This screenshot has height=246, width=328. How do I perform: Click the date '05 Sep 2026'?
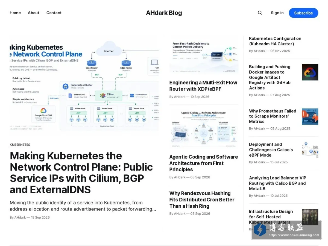(x=200, y=214)
